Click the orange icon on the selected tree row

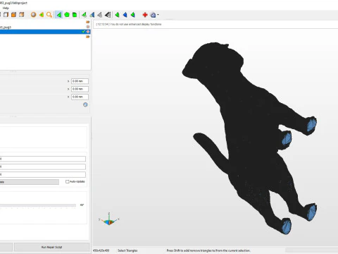click(88, 32)
